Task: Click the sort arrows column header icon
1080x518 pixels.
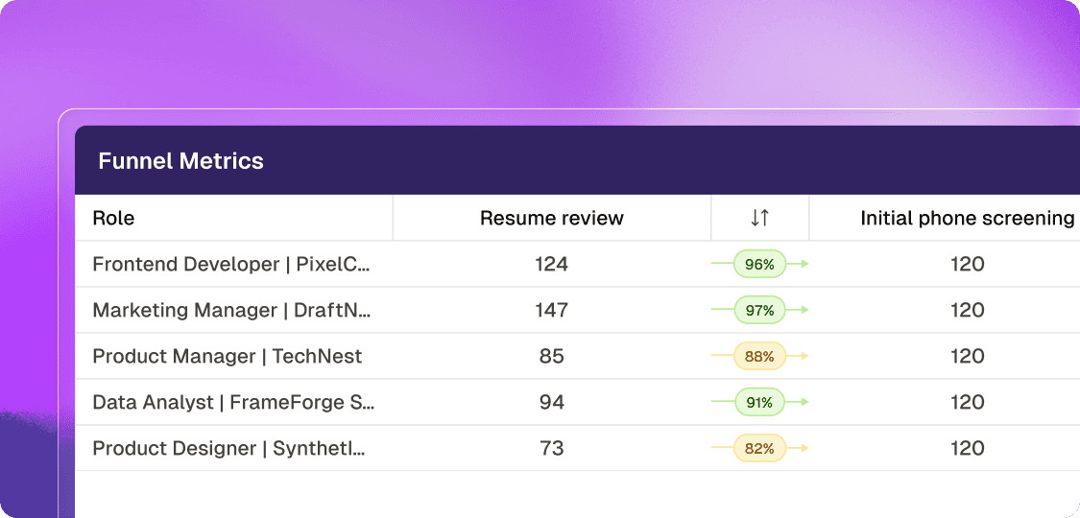Action: click(x=759, y=219)
